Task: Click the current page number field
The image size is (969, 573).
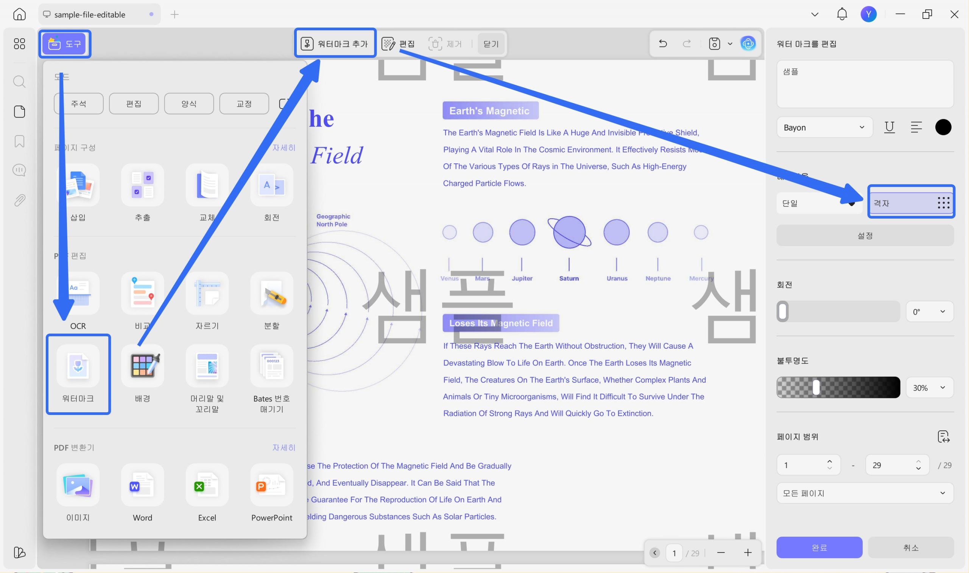Action: point(674,553)
